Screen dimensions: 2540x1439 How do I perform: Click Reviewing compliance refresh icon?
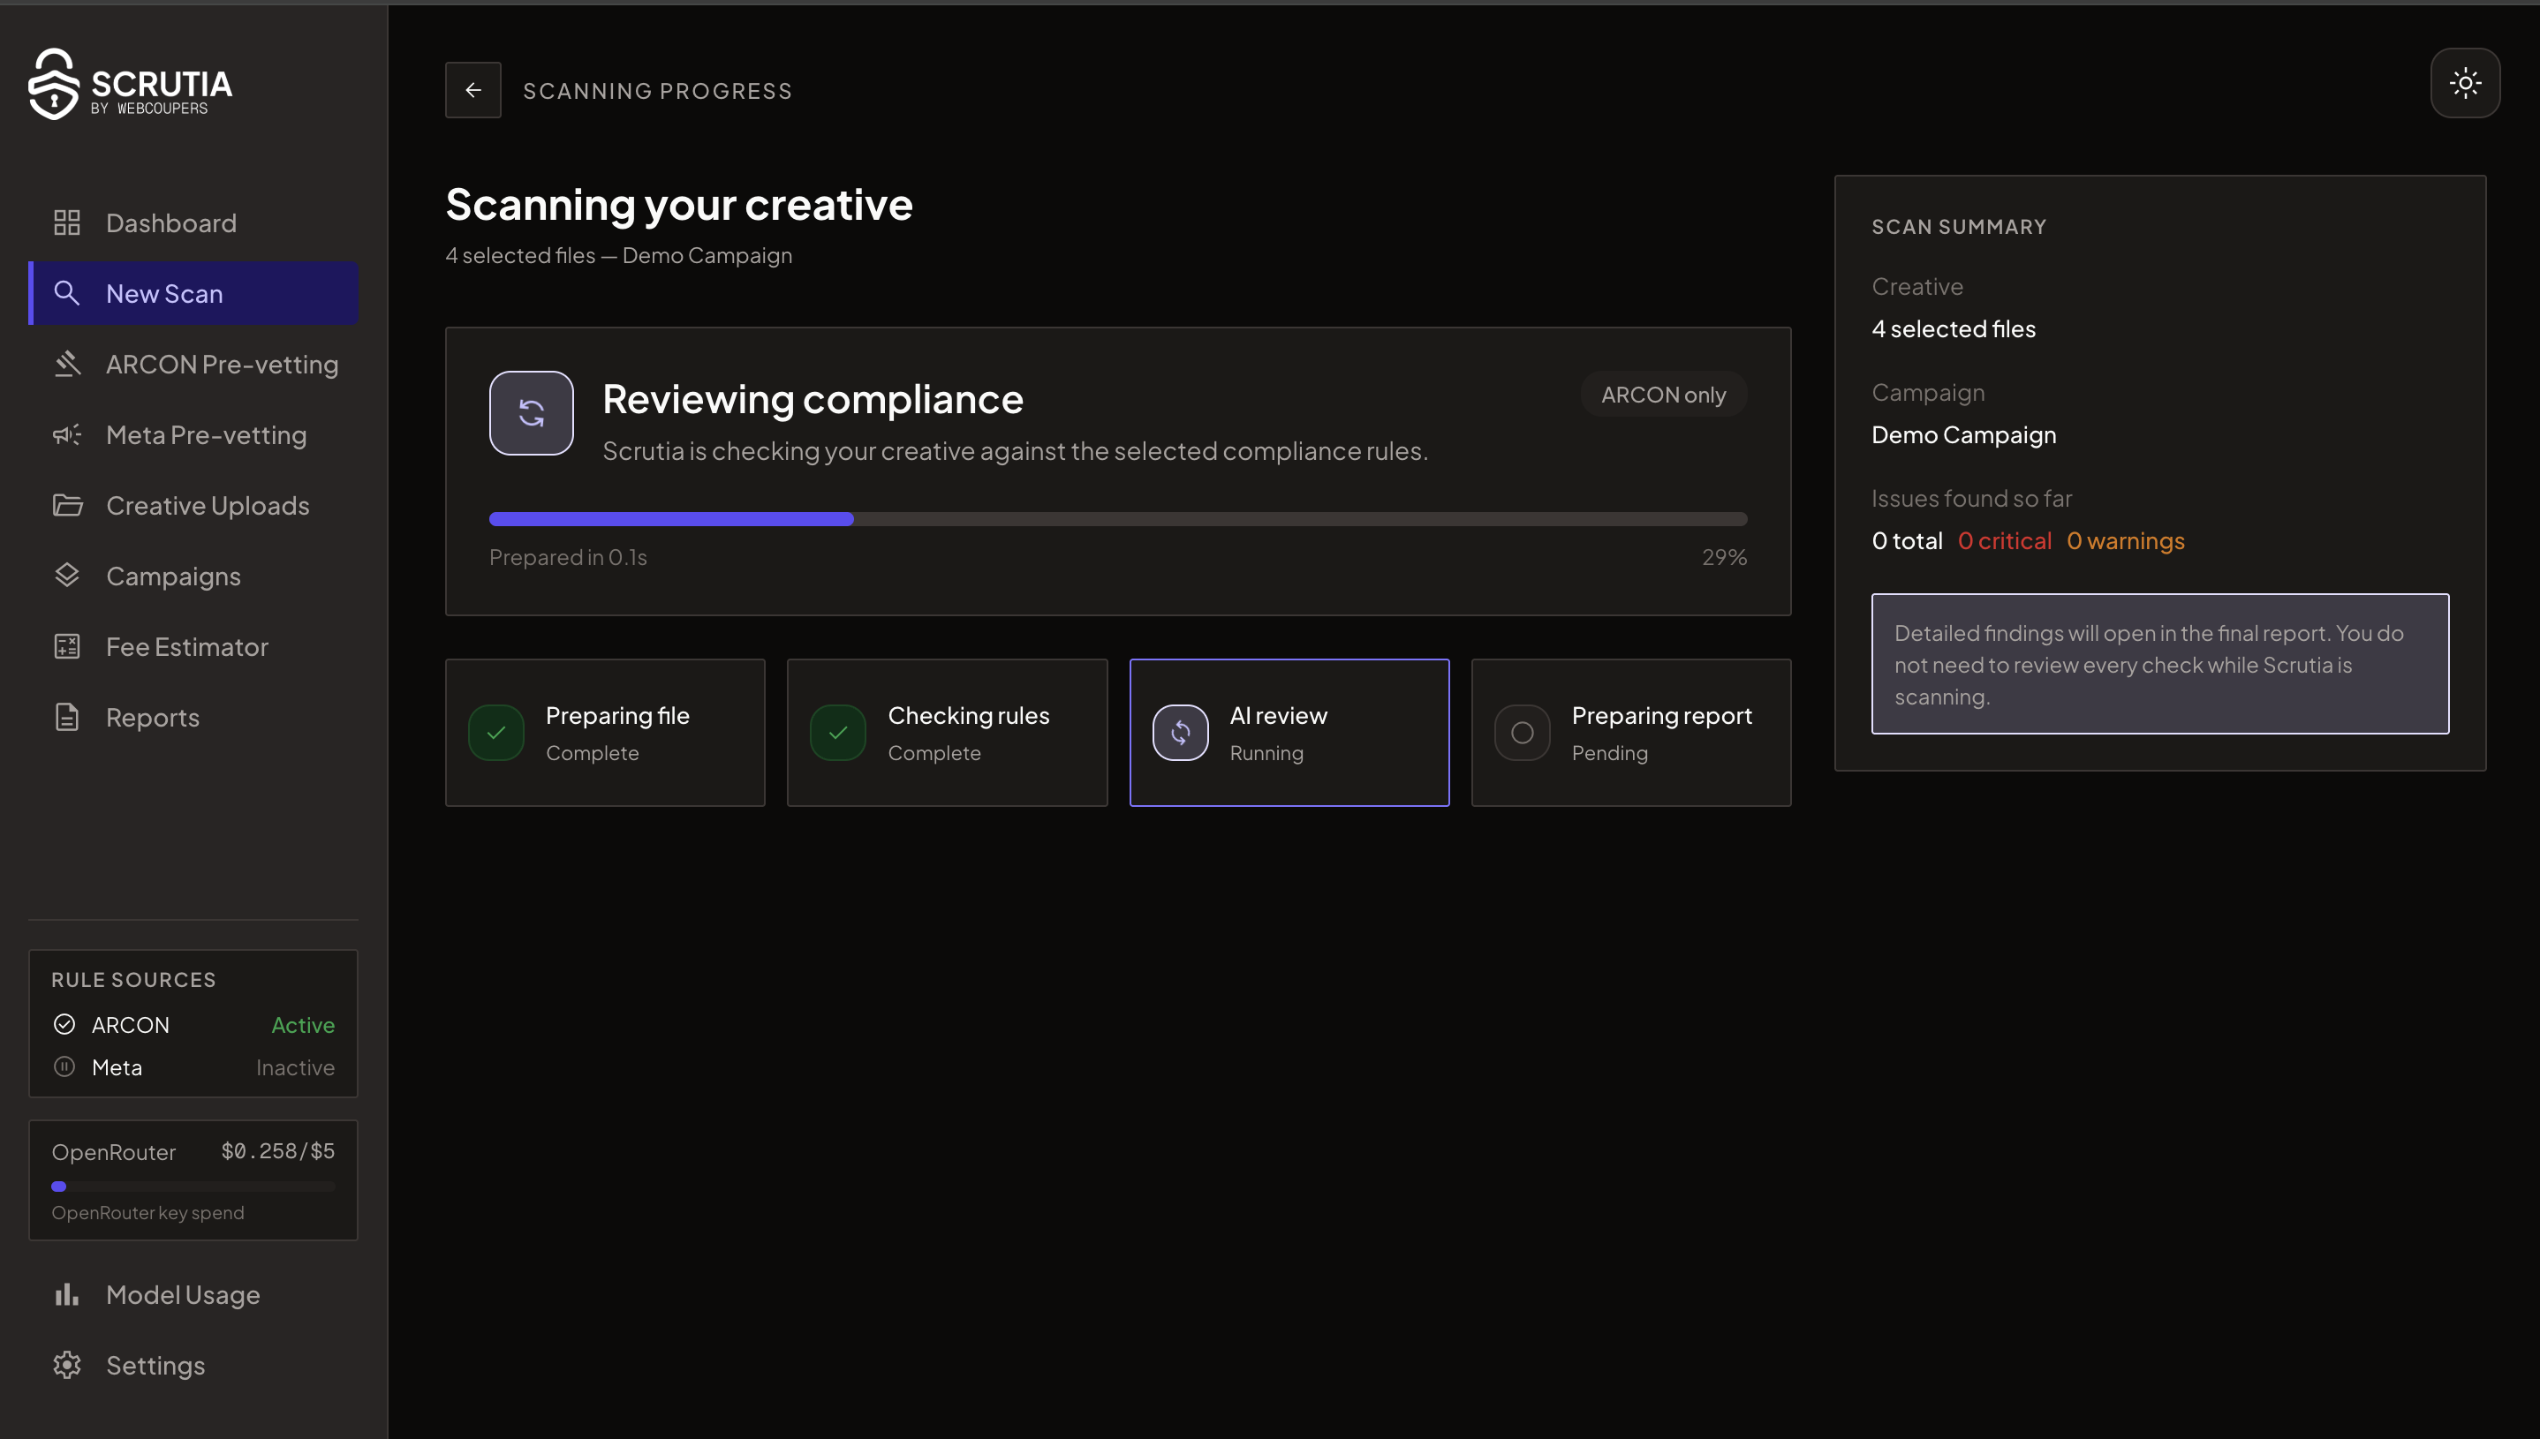coord(531,413)
